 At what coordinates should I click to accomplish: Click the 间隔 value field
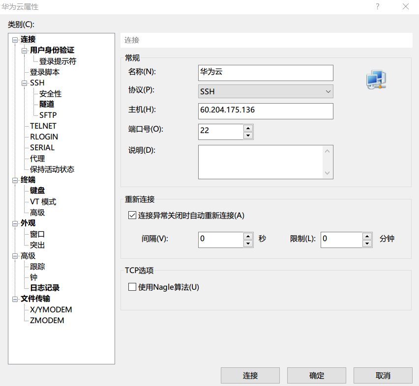click(x=221, y=240)
